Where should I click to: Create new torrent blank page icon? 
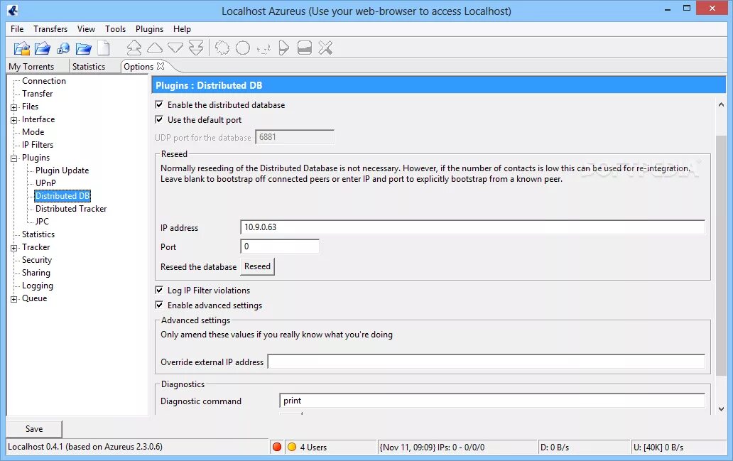[104, 48]
